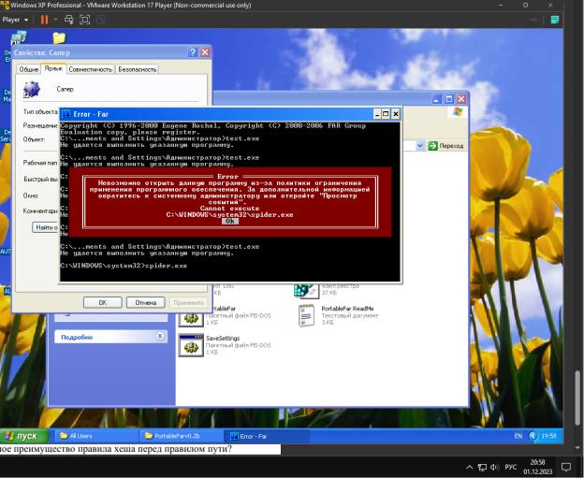Image resolution: width=584 pixels, height=478 pixels.
Task: Select the PortableFar batch file icon
Action: pyautogui.click(x=191, y=316)
